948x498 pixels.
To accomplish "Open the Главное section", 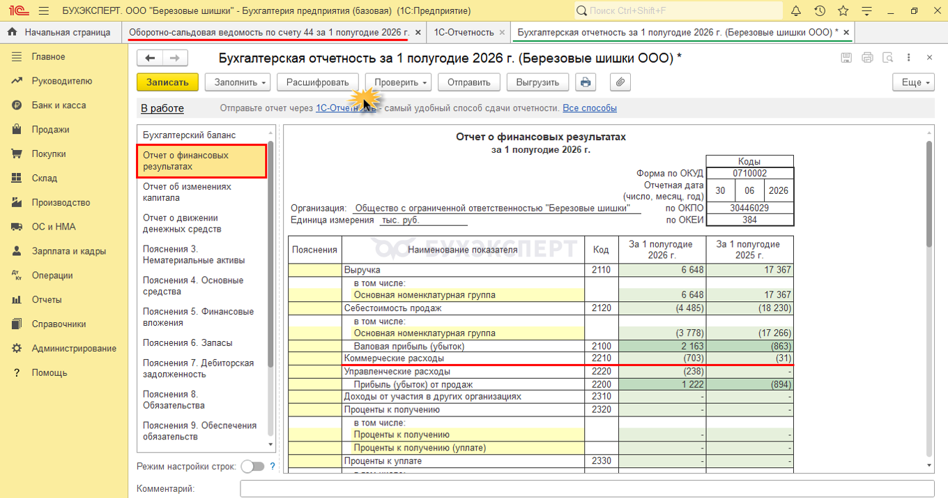I will tap(48, 56).
